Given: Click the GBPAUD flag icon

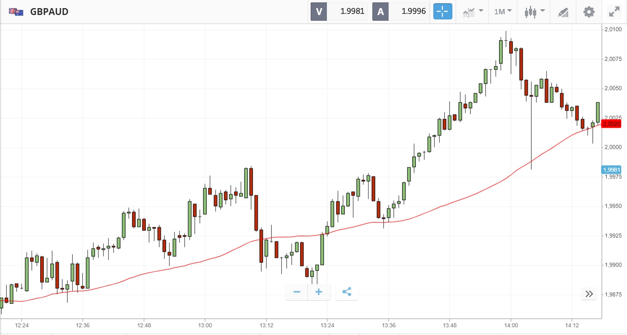Looking at the screenshot, I should tap(16, 12).
